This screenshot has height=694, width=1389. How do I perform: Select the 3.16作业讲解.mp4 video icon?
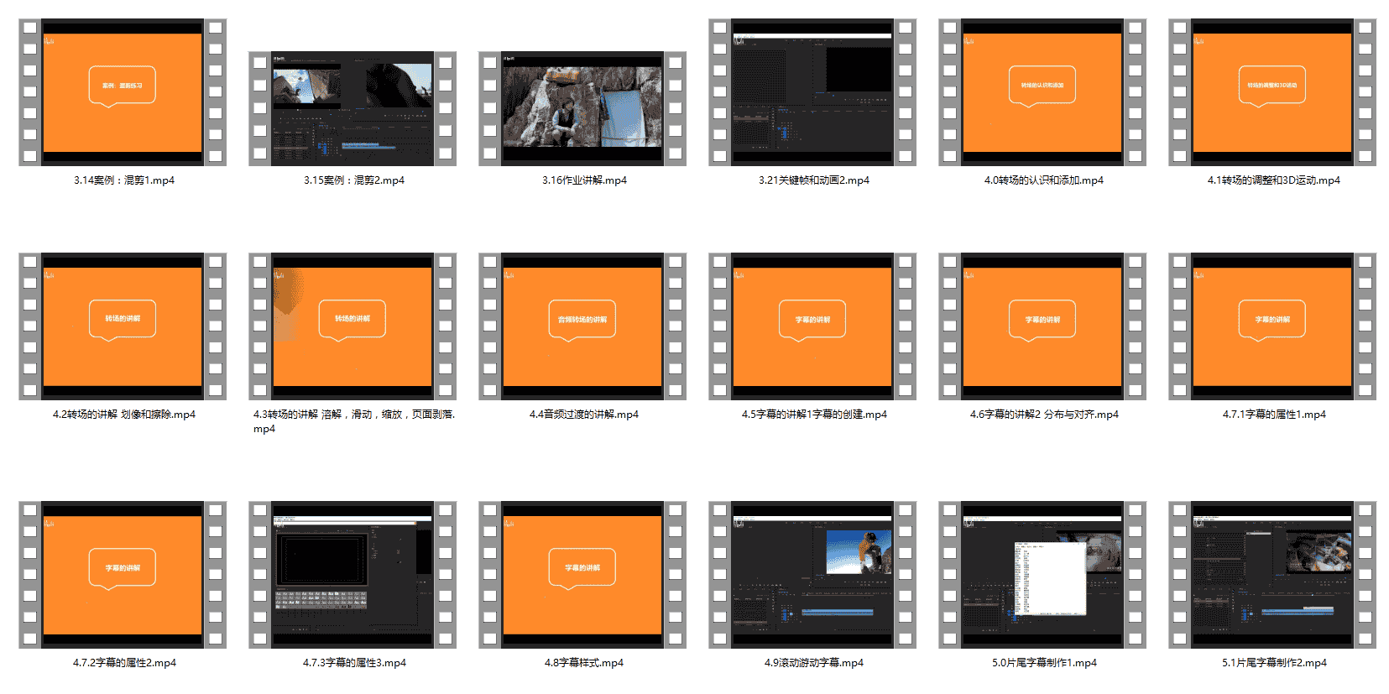(x=582, y=108)
